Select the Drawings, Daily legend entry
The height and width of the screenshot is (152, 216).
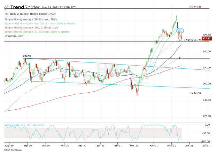tap(14, 36)
